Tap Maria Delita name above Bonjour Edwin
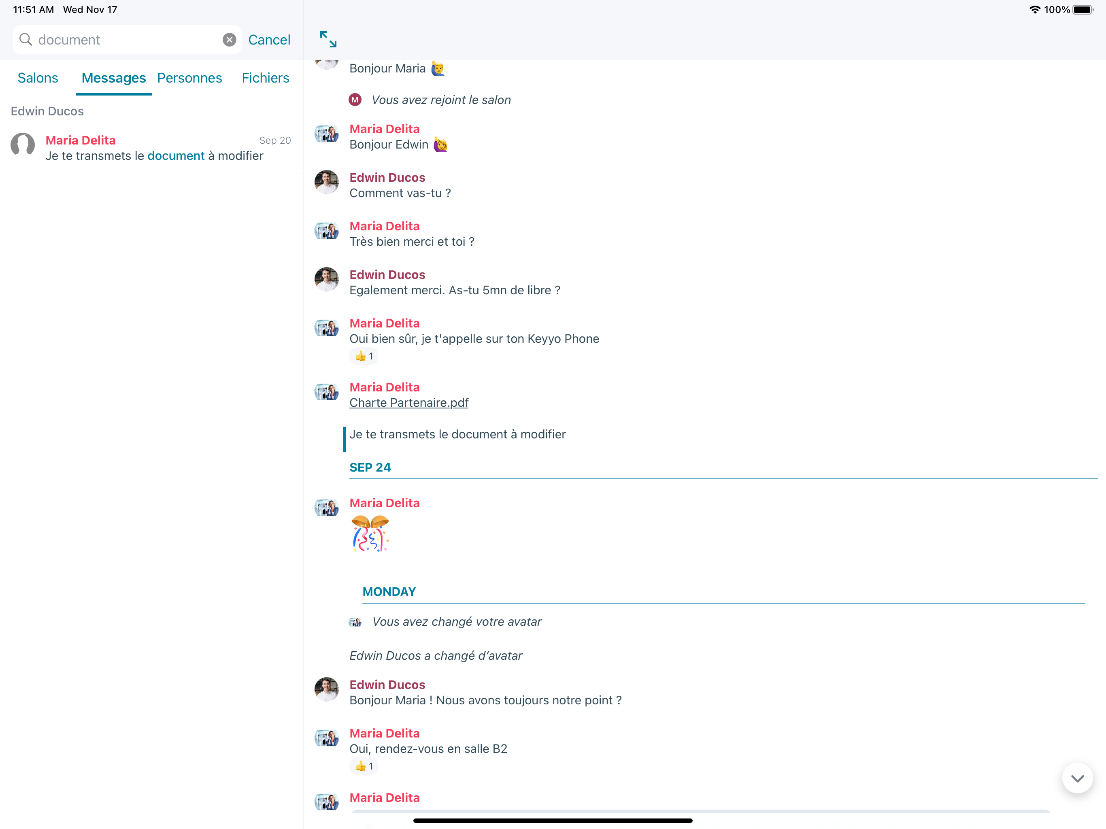Screen dimensions: 1106x829 (384, 129)
